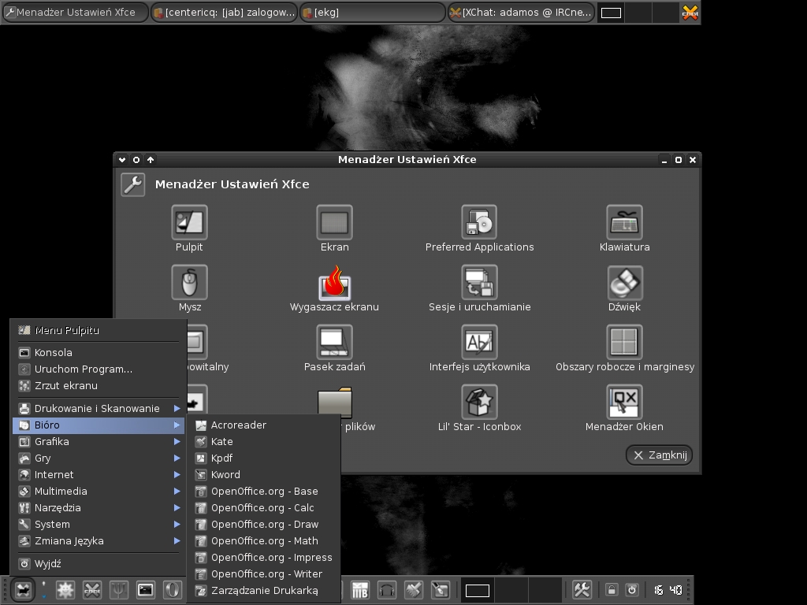Click the lock screen panel icon
The image size is (807, 605).
[611, 590]
